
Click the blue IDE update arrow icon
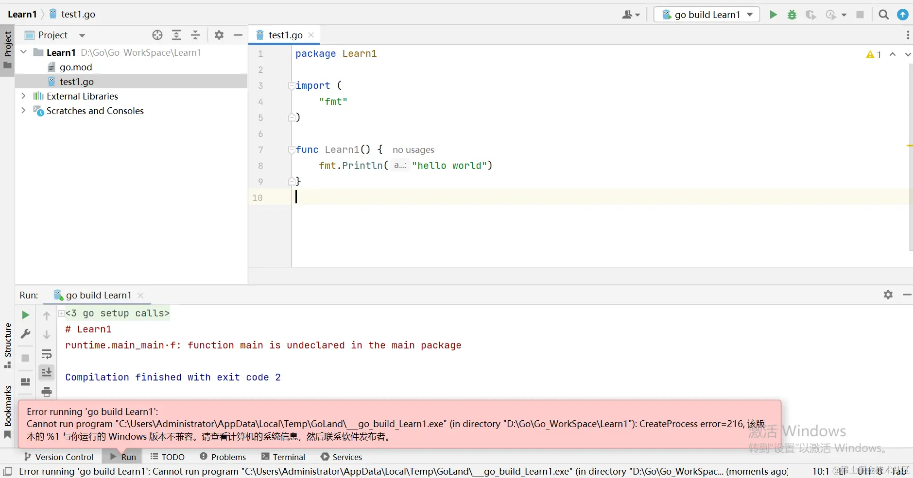(x=903, y=15)
